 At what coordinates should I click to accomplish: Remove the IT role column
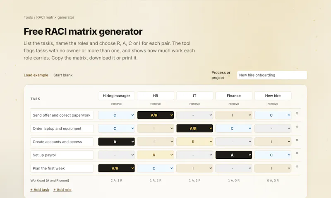click(x=194, y=104)
